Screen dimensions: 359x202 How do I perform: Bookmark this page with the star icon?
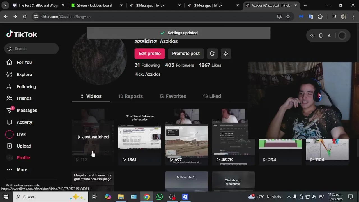[288, 17]
